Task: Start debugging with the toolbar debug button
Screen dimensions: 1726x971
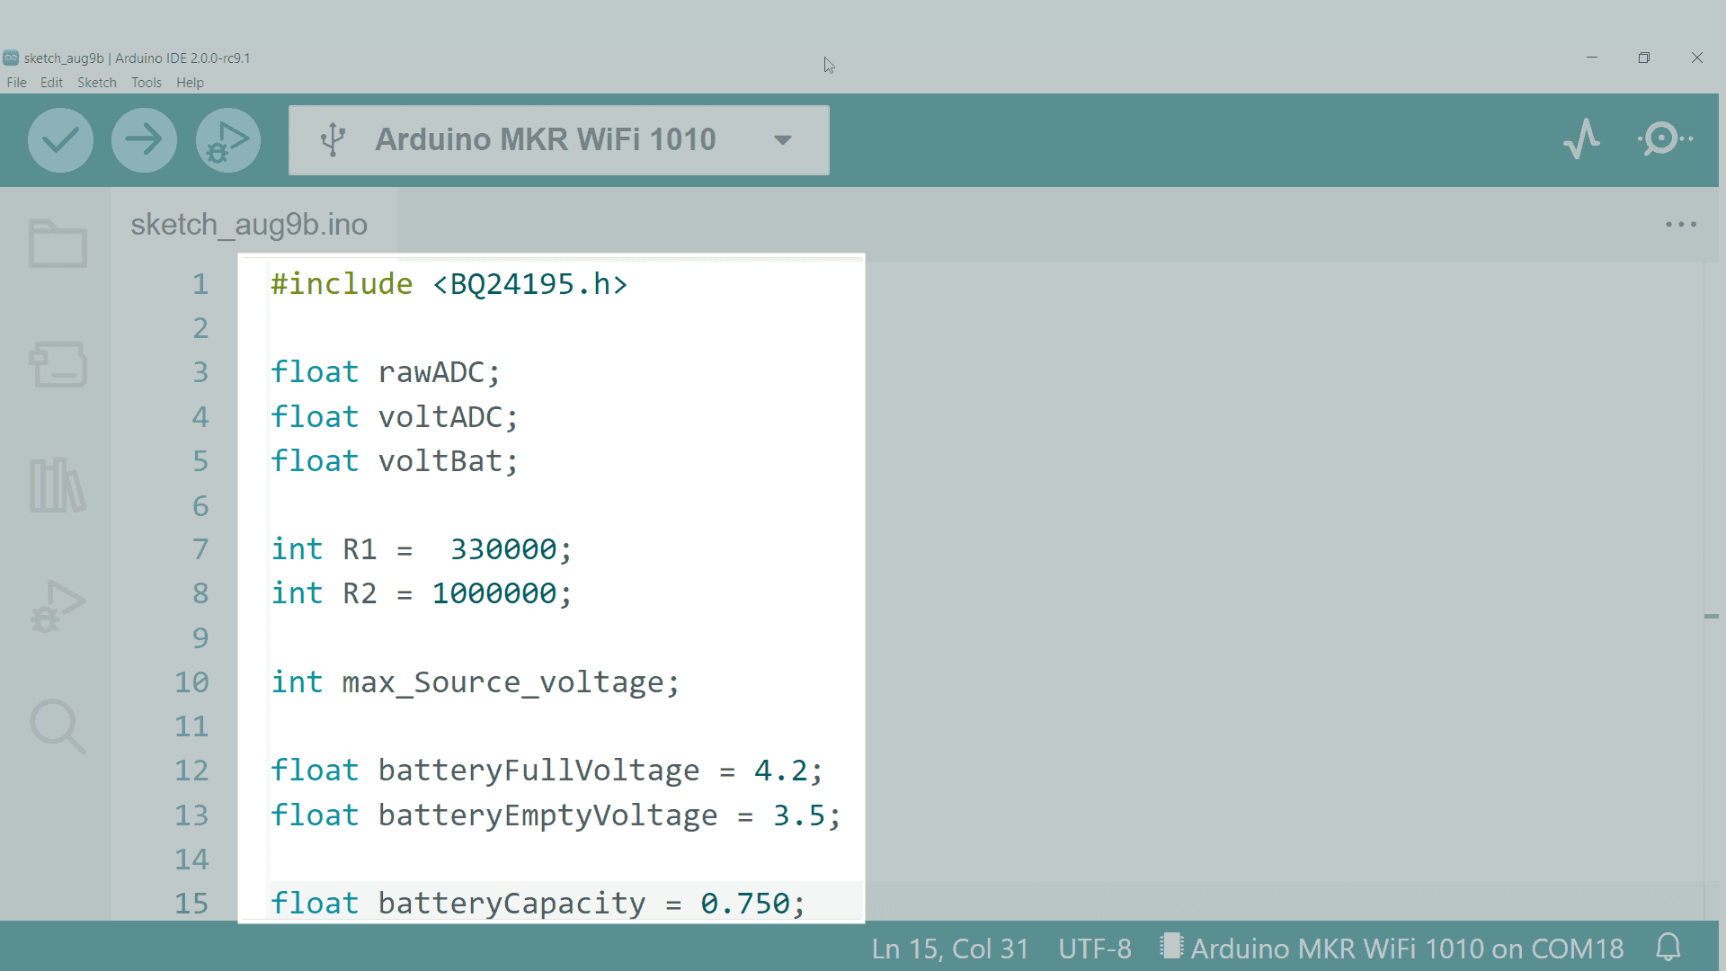Action: pyautogui.click(x=227, y=140)
